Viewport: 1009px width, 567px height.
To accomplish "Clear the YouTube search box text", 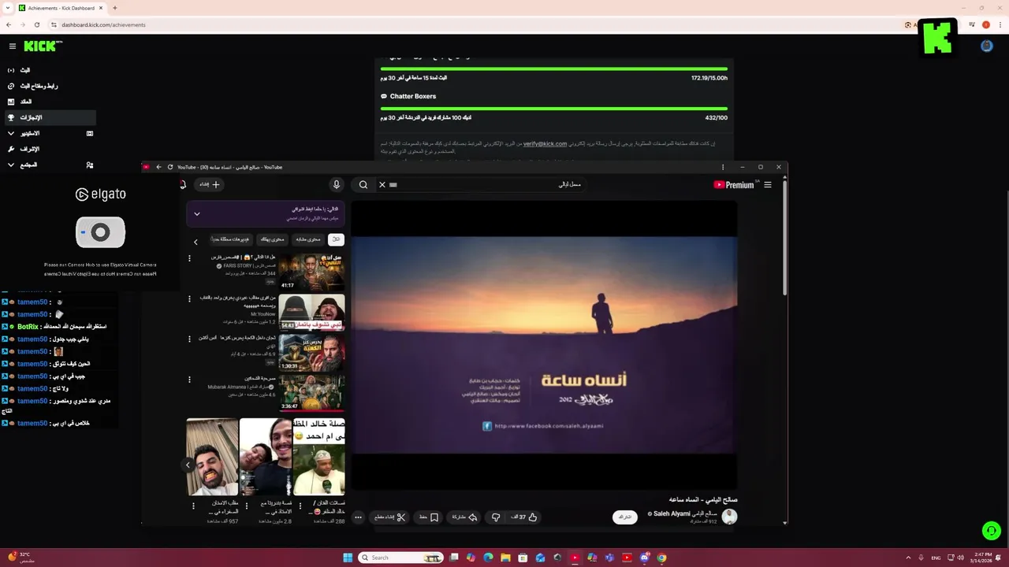I will pyautogui.click(x=382, y=184).
